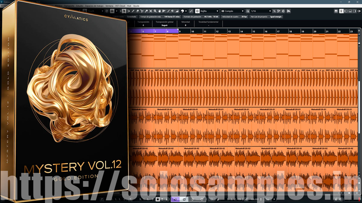Click the transport Play button
362x203 pixels.
[x=193, y=199]
